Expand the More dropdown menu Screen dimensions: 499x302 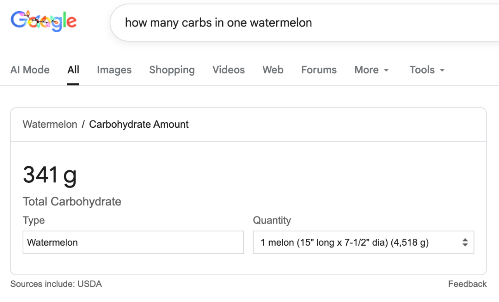(x=372, y=70)
